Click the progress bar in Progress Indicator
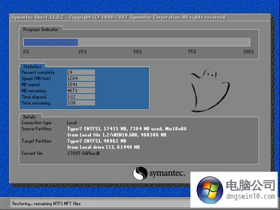The image size is (280, 210). [137, 42]
